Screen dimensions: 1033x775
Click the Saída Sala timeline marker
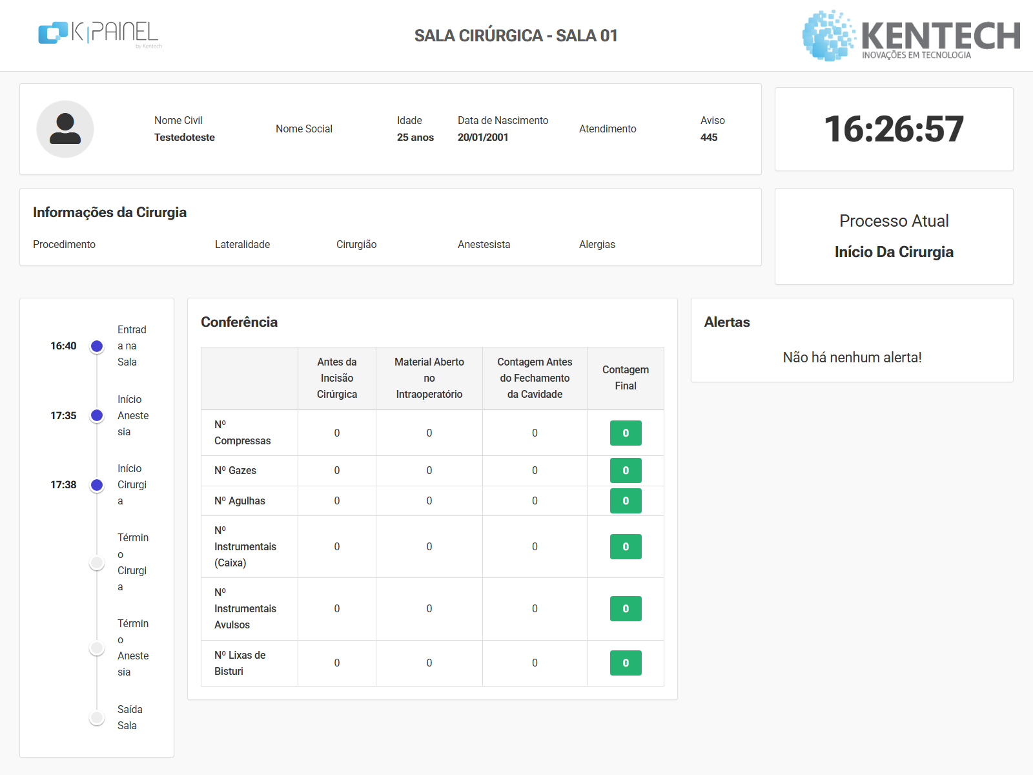click(x=97, y=718)
